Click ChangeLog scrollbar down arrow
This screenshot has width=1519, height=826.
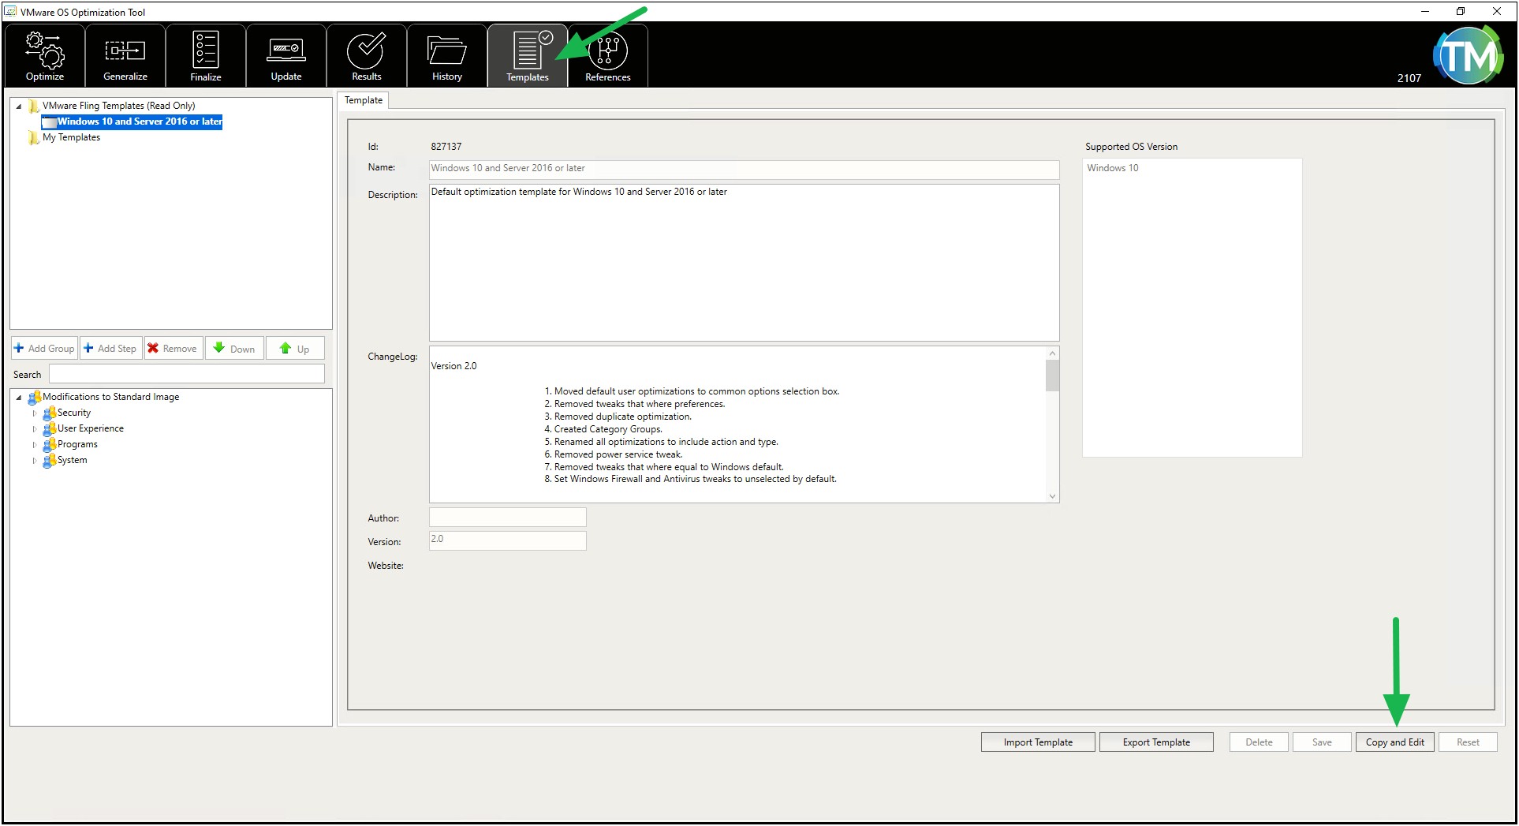1052,496
